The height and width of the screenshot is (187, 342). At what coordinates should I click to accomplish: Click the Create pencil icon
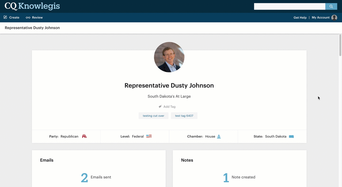tap(5, 17)
